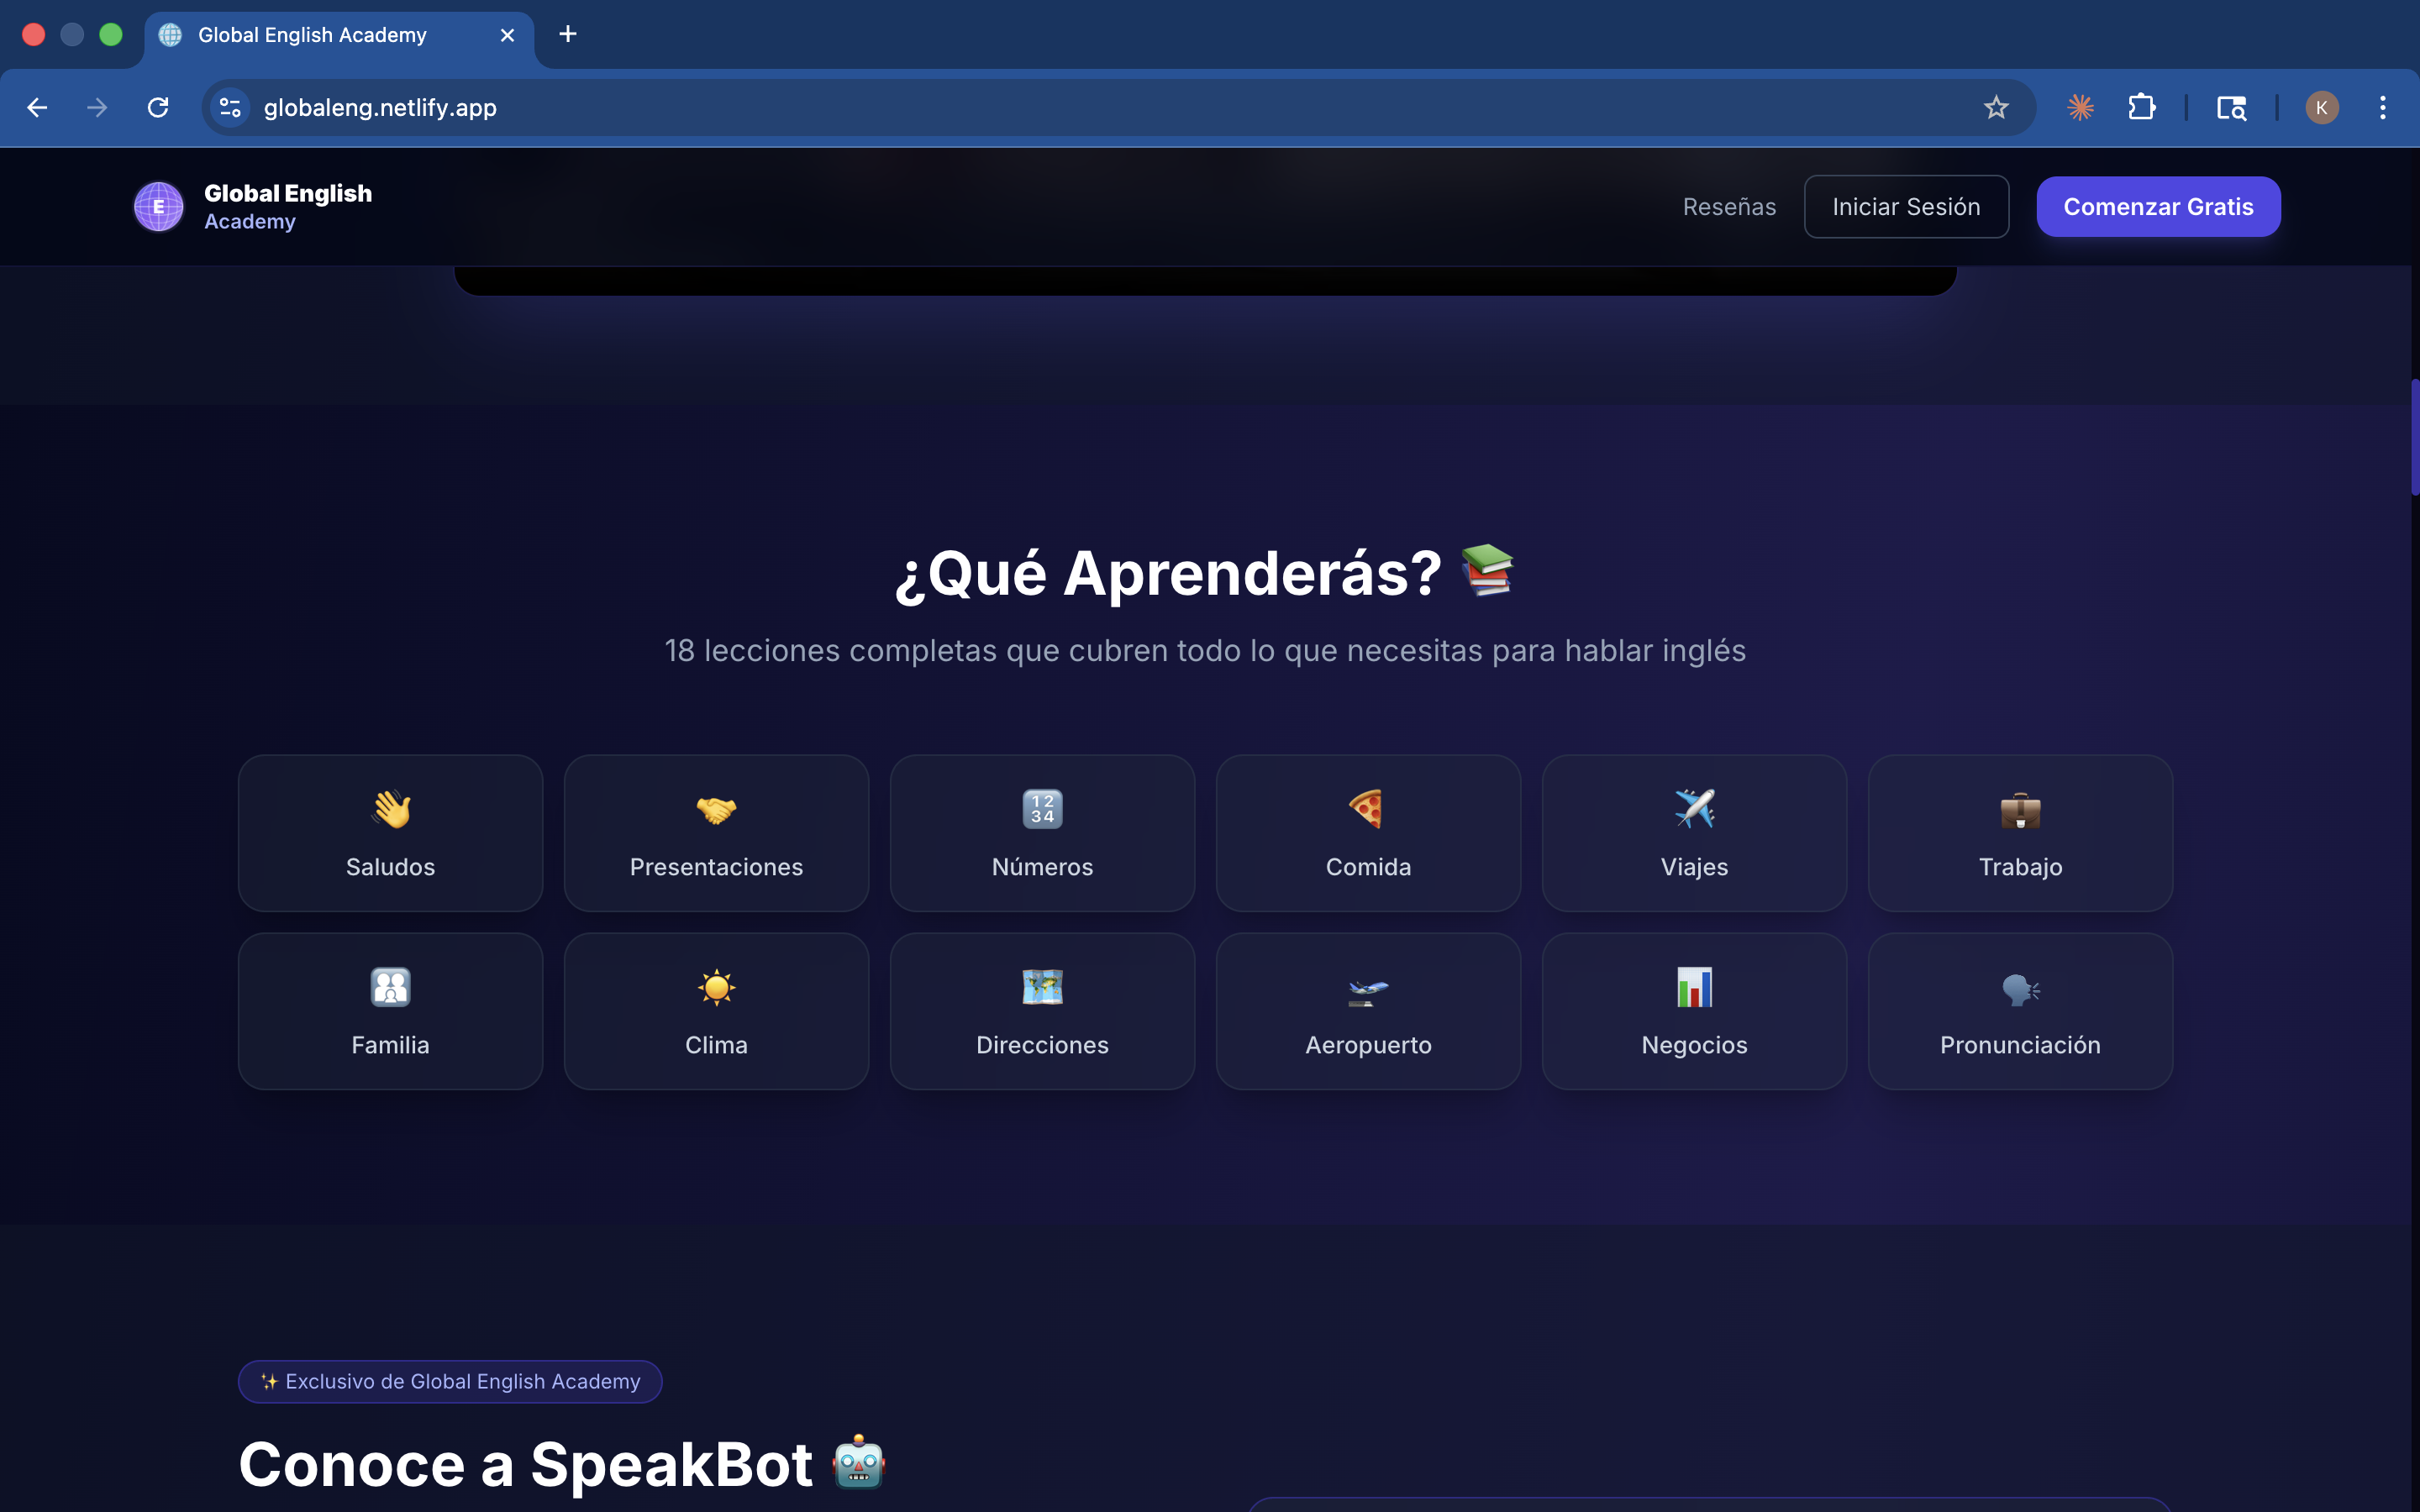This screenshot has width=2420, height=1512.
Task: Click the bar chart Negocios icon
Action: click(x=1694, y=987)
